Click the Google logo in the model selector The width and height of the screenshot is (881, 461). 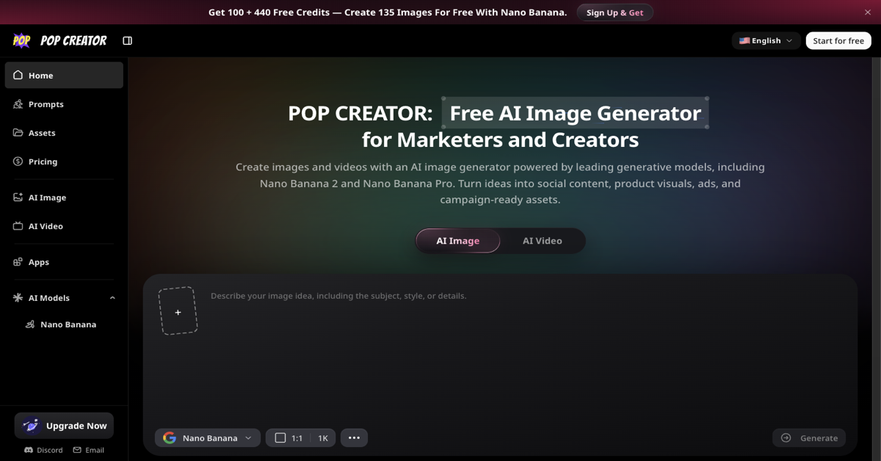tap(170, 438)
